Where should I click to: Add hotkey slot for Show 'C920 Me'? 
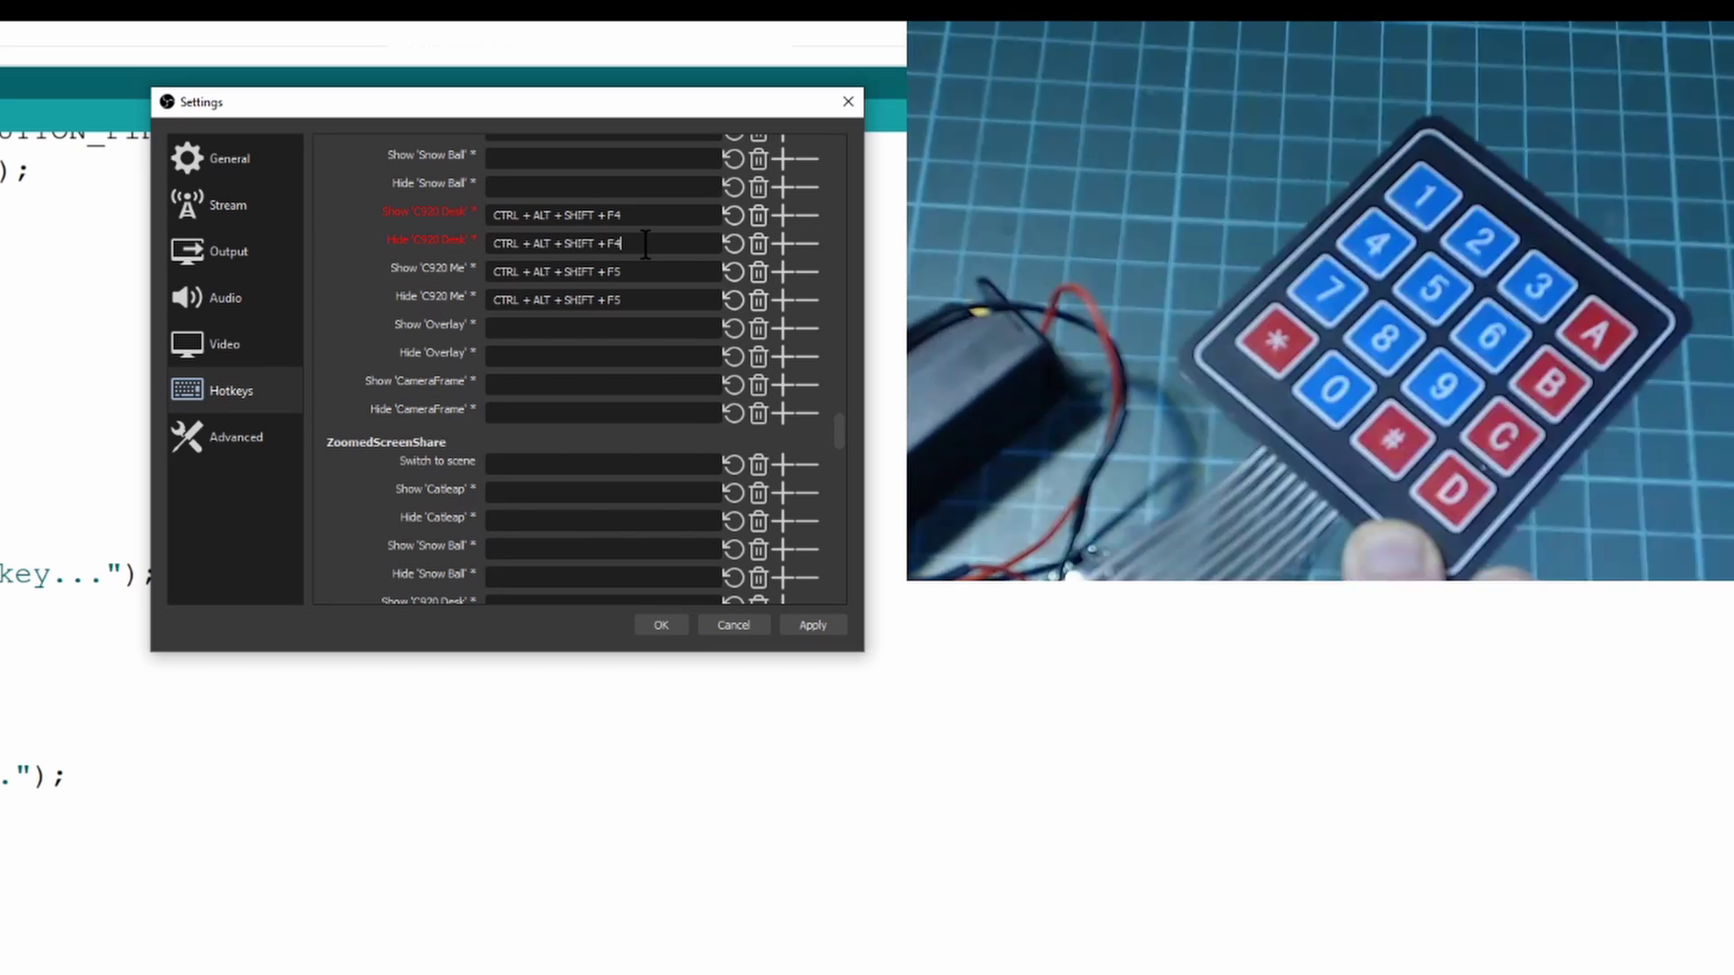tap(783, 272)
